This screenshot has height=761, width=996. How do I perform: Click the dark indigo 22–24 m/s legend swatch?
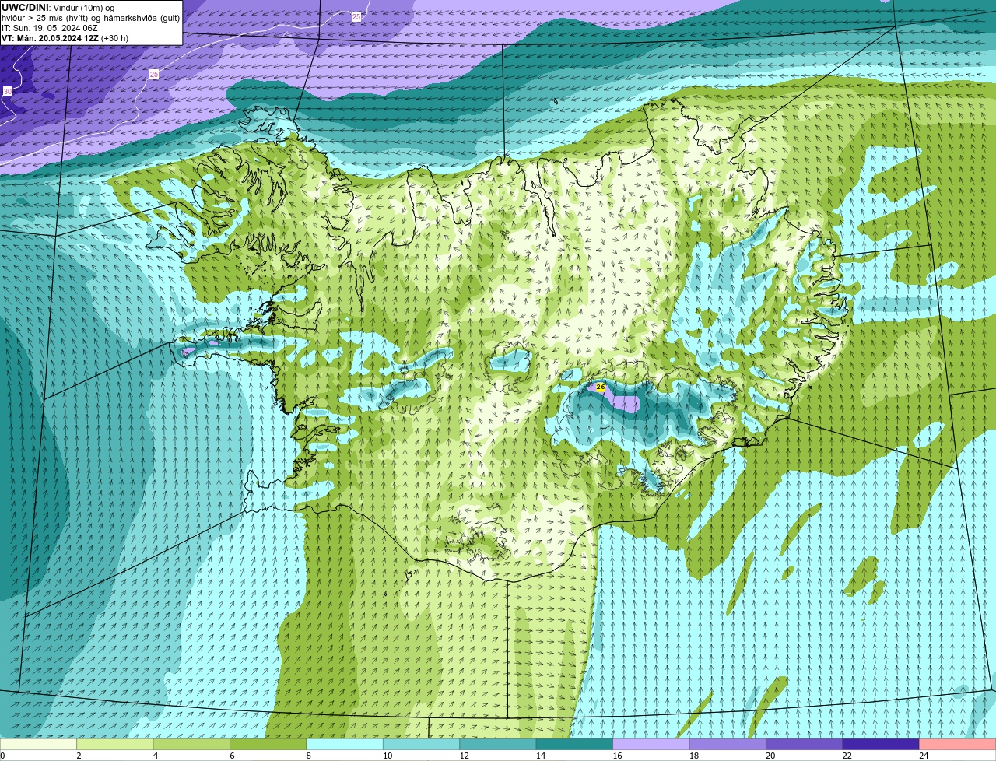click(x=882, y=745)
